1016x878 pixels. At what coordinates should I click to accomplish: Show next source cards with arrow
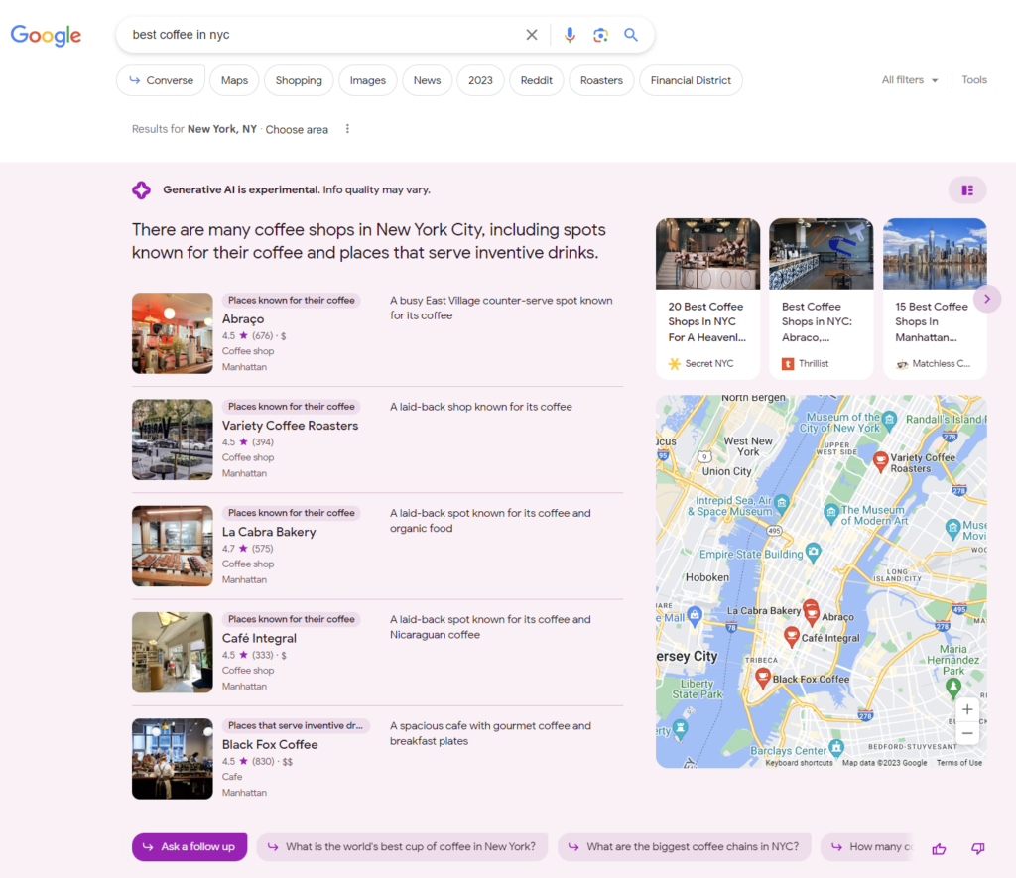[x=987, y=299]
